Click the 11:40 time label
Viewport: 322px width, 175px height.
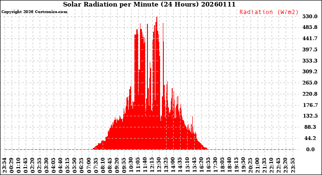pyautogui.click(x=145, y=166)
